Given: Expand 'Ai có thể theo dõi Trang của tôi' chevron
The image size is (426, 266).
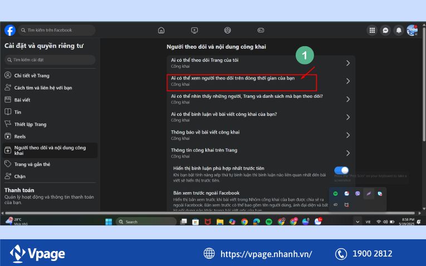Looking at the screenshot, I should pyautogui.click(x=347, y=63).
